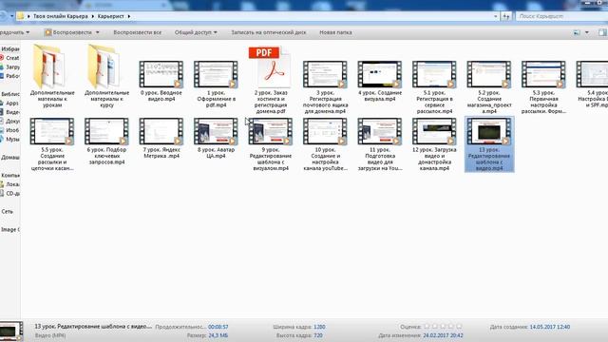Screen dimensions: 608x342
Task: Open Локальный диск in navigation pane
Action: [x=9, y=184]
